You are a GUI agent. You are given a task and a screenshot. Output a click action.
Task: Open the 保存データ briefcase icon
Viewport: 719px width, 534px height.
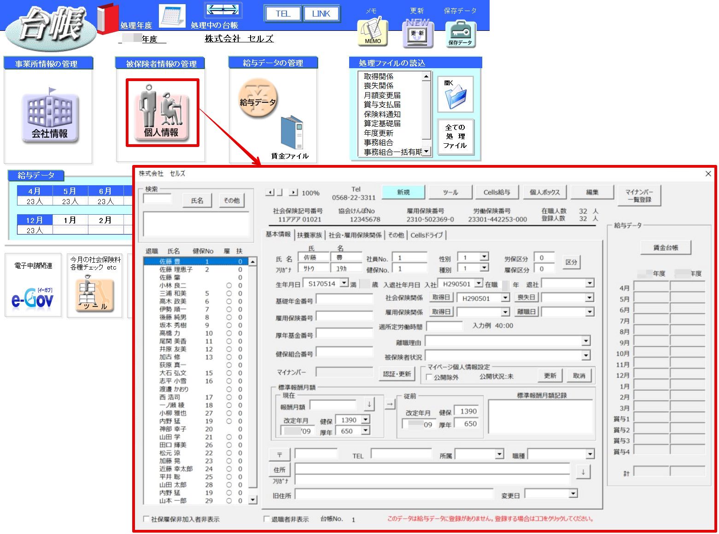pyautogui.click(x=460, y=34)
